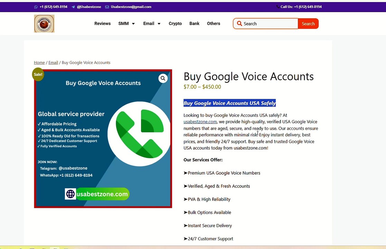Click WhatsApp number +1 (612) 649-8194 in top bar

(54, 7)
